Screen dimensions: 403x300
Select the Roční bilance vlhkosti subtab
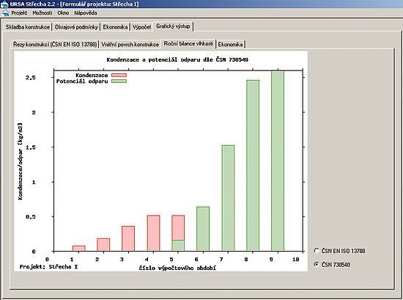(x=188, y=43)
